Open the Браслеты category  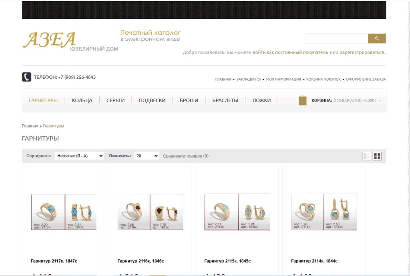pos(225,100)
